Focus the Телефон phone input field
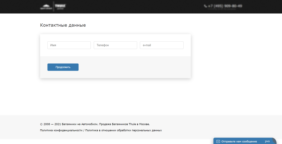Viewport: 282px width, 144px height. (x=115, y=45)
